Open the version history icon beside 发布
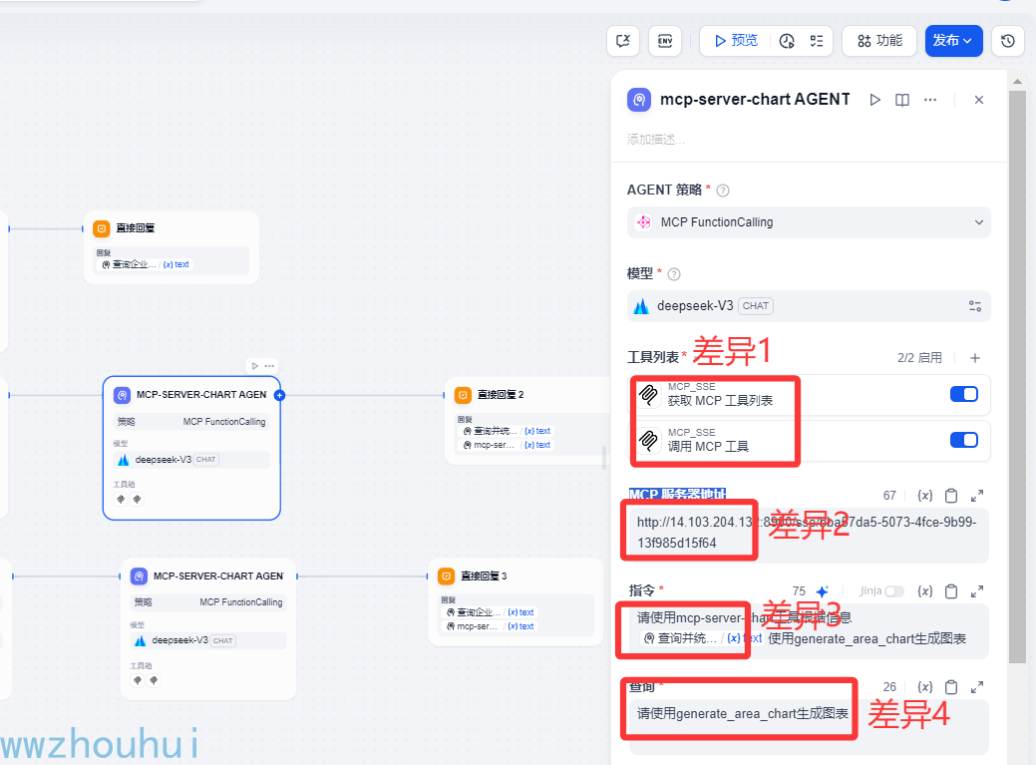Screen dimensions: 1036x765 coord(1008,41)
